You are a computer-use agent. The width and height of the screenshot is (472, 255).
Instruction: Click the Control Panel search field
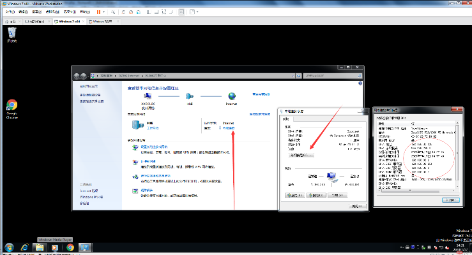click(333, 76)
